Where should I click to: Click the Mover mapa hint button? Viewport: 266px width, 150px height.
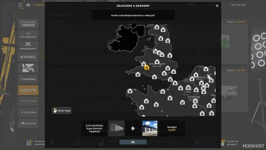point(62,111)
